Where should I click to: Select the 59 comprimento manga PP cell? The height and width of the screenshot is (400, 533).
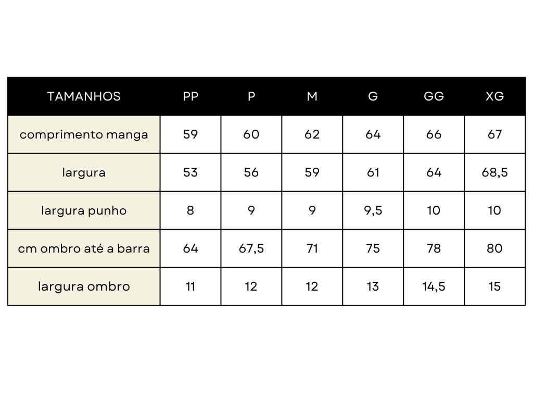click(191, 134)
